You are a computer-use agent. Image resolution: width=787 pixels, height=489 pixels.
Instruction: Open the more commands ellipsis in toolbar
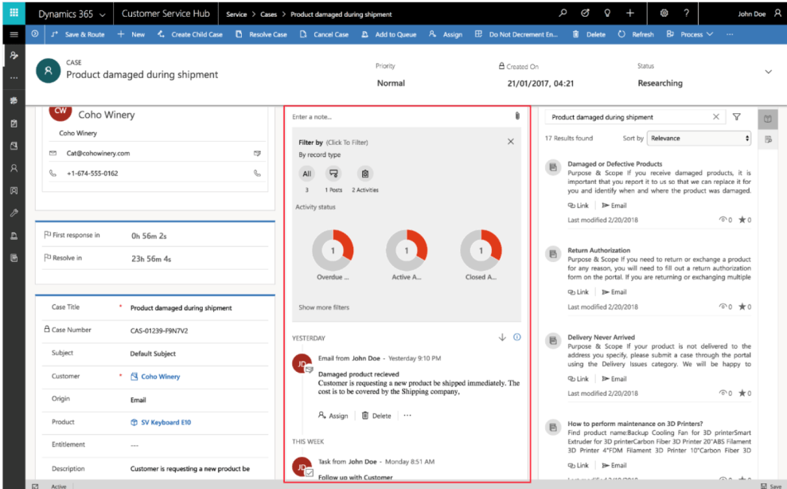pyautogui.click(x=729, y=34)
